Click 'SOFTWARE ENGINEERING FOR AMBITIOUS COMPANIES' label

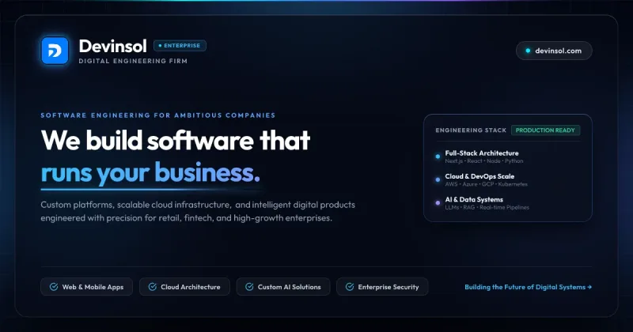pyautogui.click(x=157, y=115)
